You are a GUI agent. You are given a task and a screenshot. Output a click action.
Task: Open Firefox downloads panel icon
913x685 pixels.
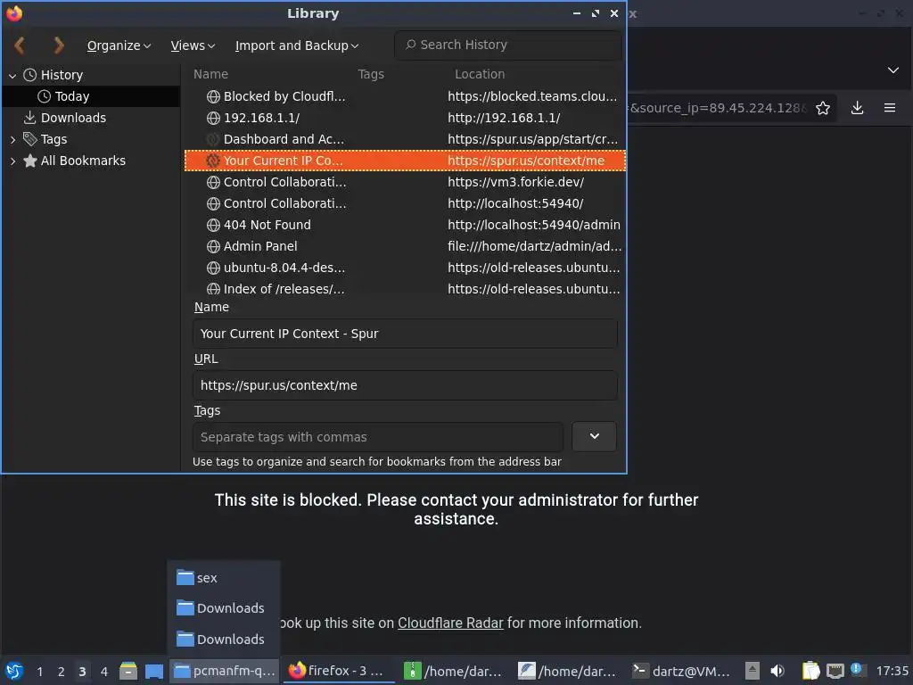857,108
